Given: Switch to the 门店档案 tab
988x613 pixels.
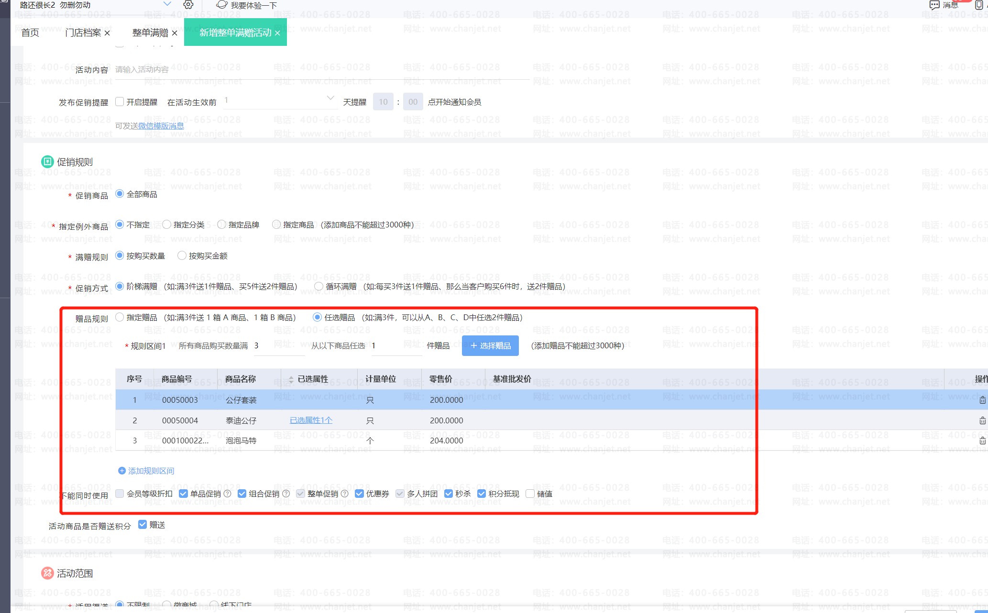Looking at the screenshot, I should click(x=83, y=32).
